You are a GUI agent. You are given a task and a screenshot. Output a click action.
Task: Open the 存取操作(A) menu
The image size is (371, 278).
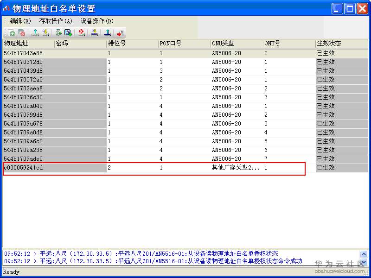tap(56, 21)
